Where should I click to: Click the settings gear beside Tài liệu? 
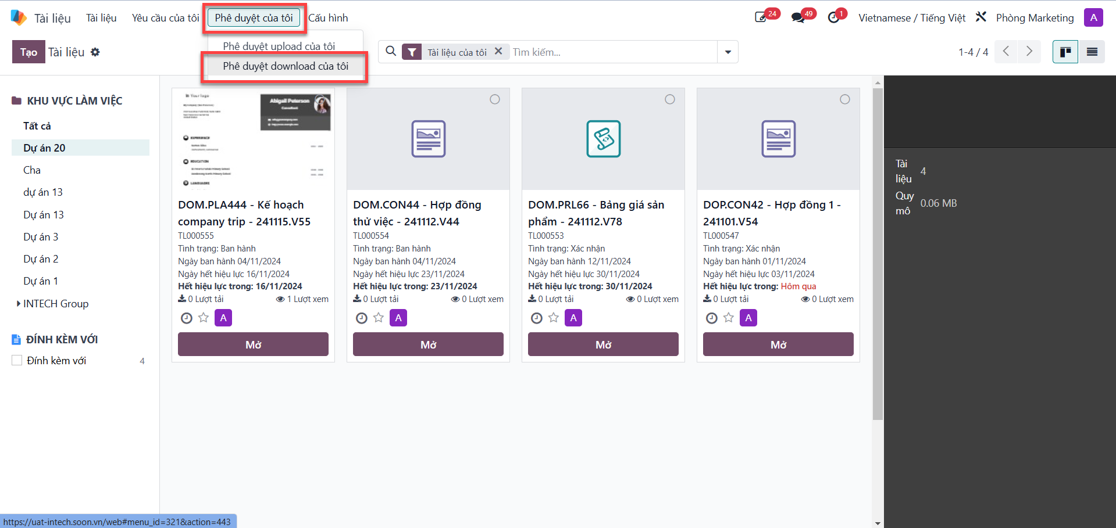tap(95, 52)
